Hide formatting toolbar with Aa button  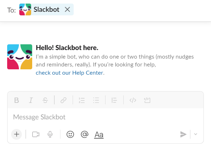click(x=99, y=135)
